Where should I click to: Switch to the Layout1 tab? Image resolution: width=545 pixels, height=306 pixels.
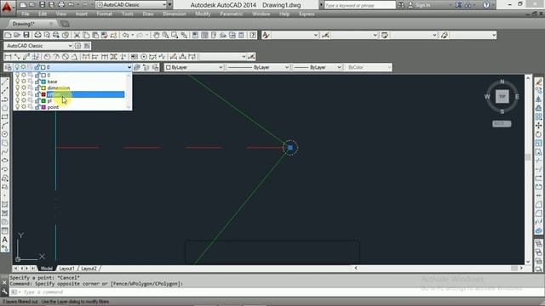[x=66, y=269]
